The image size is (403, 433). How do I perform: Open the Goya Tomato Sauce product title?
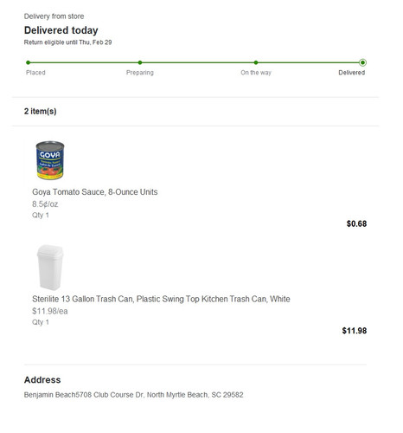(x=95, y=192)
